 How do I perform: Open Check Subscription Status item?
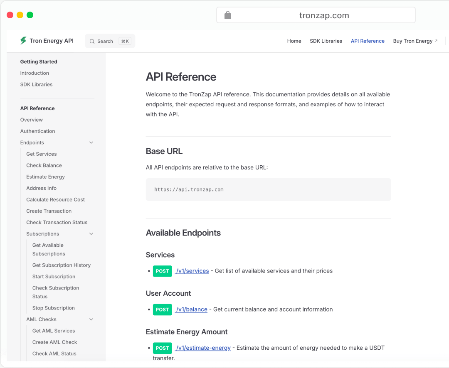(x=56, y=292)
